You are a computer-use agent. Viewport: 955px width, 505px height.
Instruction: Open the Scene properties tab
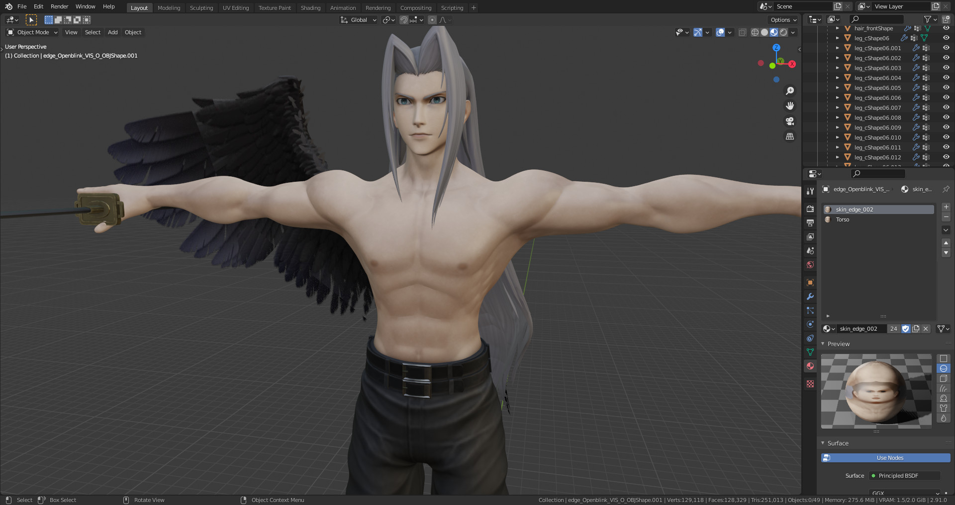coord(810,251)
